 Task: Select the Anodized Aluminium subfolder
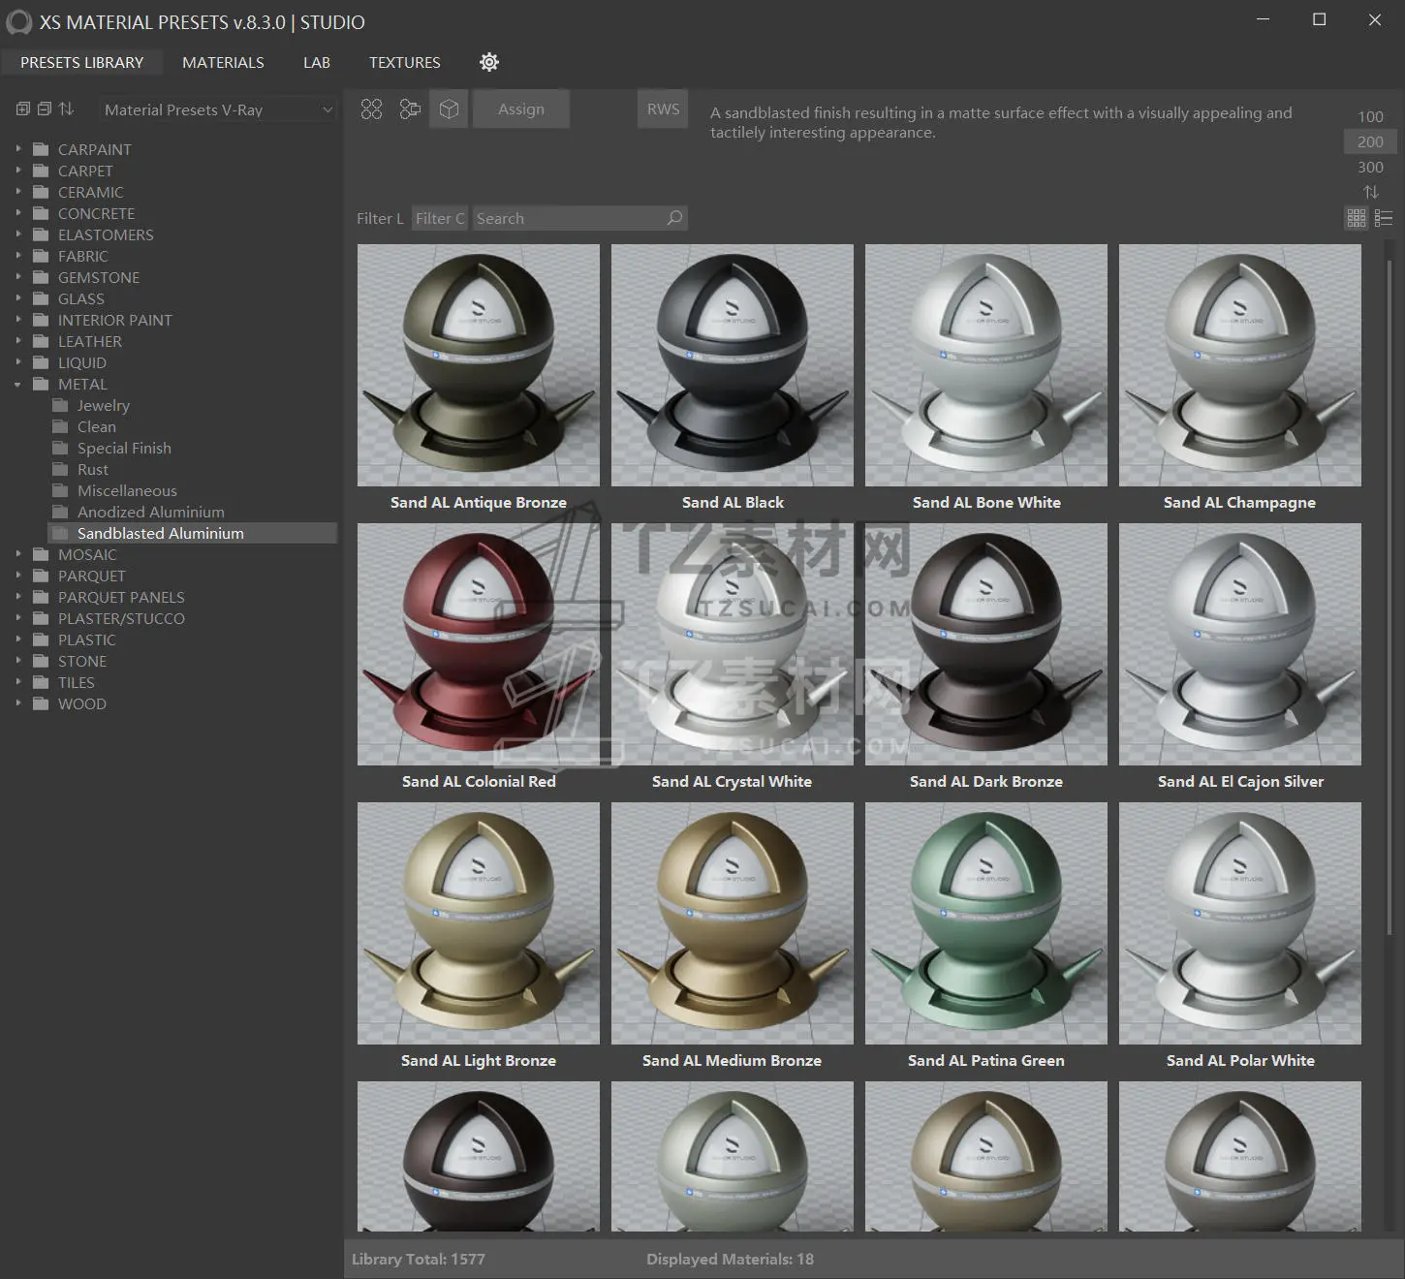[x=150, y=512]
